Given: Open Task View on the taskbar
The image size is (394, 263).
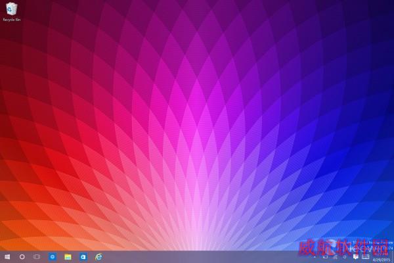Looking at the screenshot, I should [37, 256].
